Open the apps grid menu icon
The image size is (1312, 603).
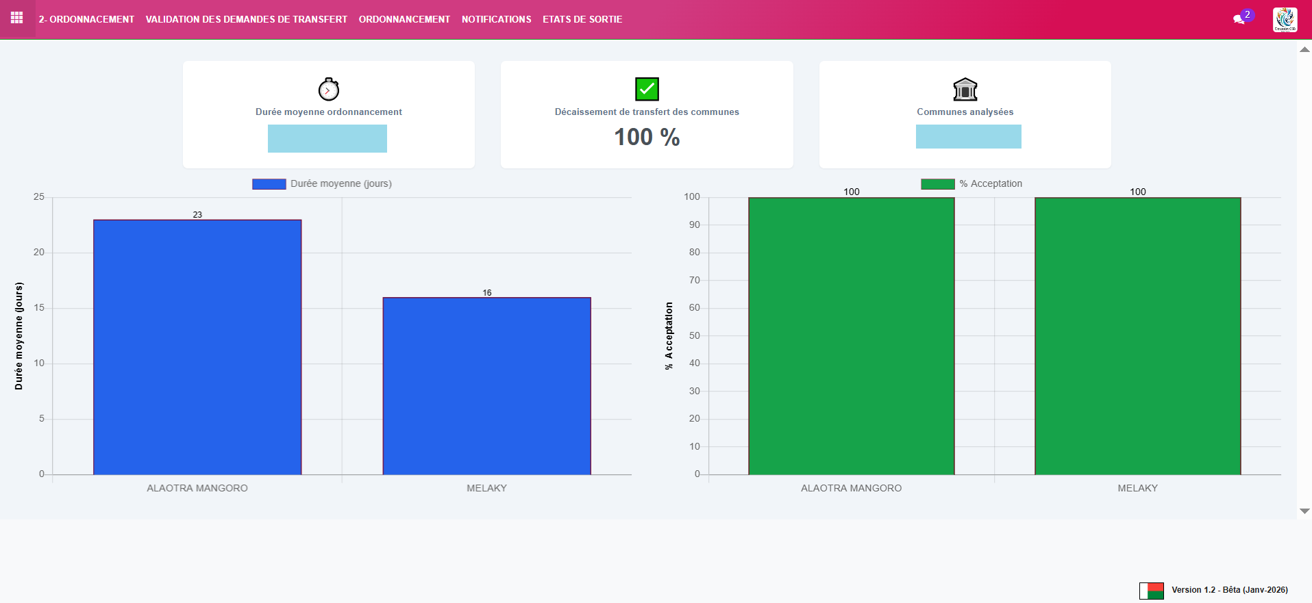click(x=17, y=18)
